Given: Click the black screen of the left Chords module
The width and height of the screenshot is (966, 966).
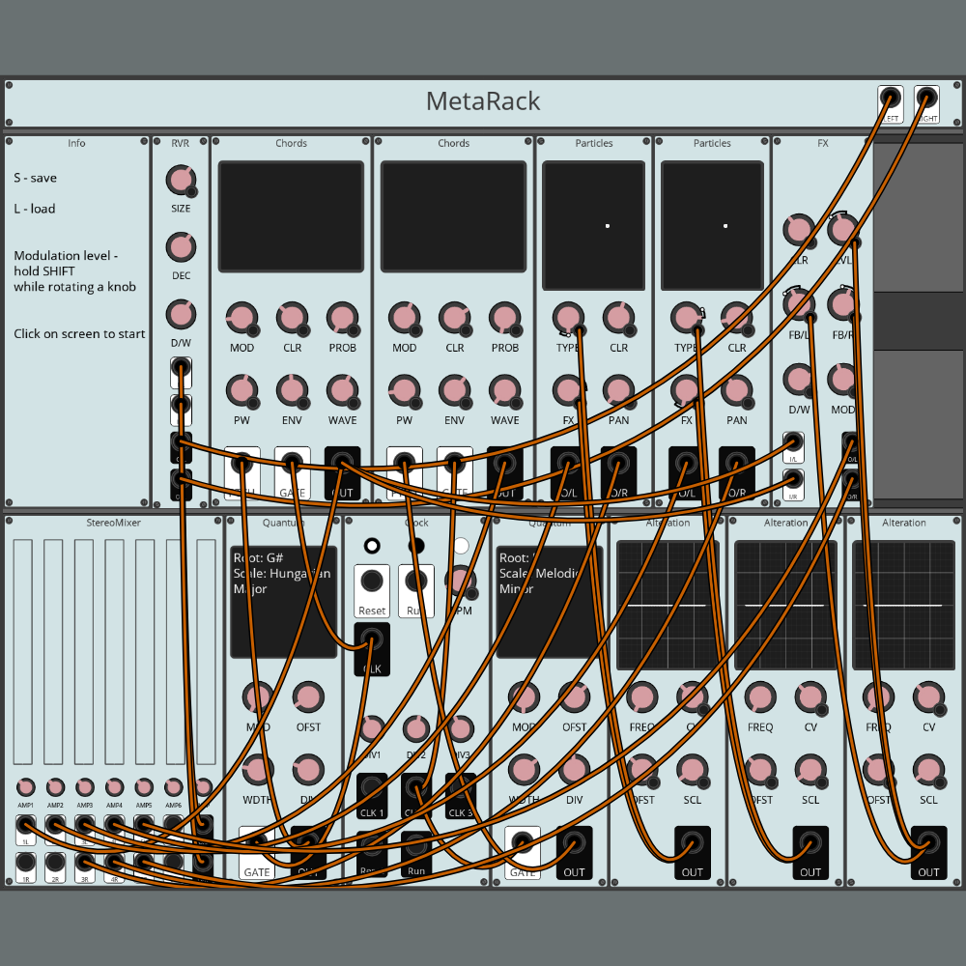Looking at the screenshot, I should pos(291,216).
